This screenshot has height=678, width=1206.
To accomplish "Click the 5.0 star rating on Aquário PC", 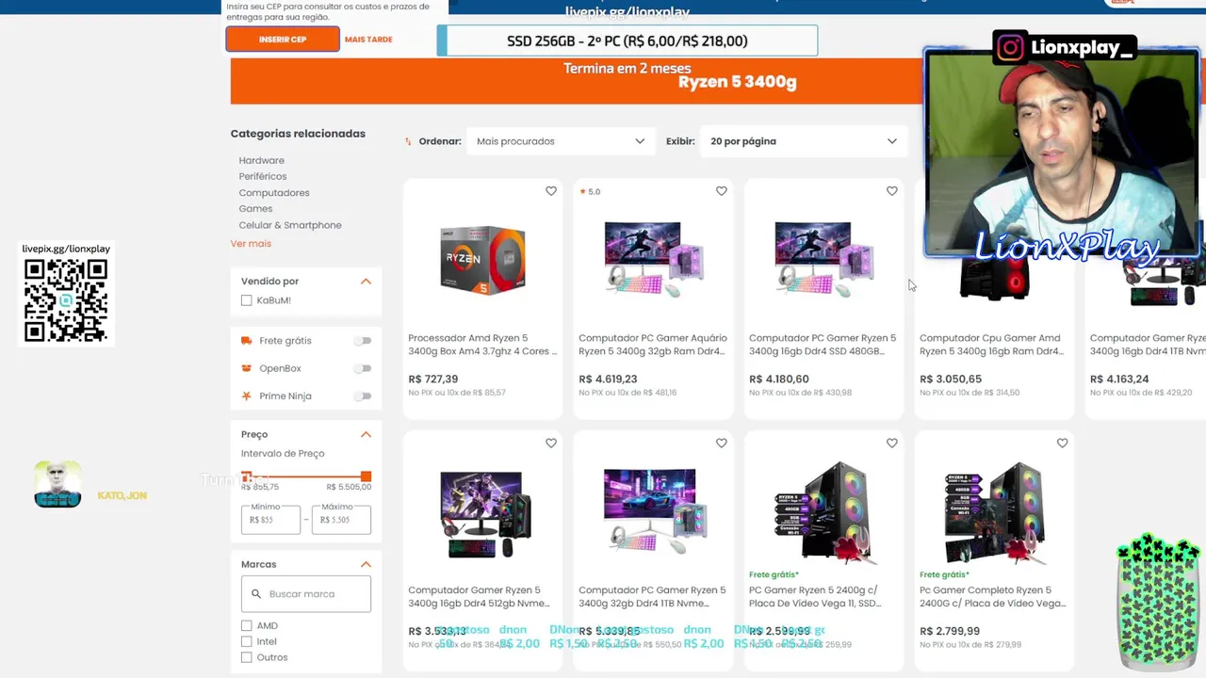I will 590,191.
